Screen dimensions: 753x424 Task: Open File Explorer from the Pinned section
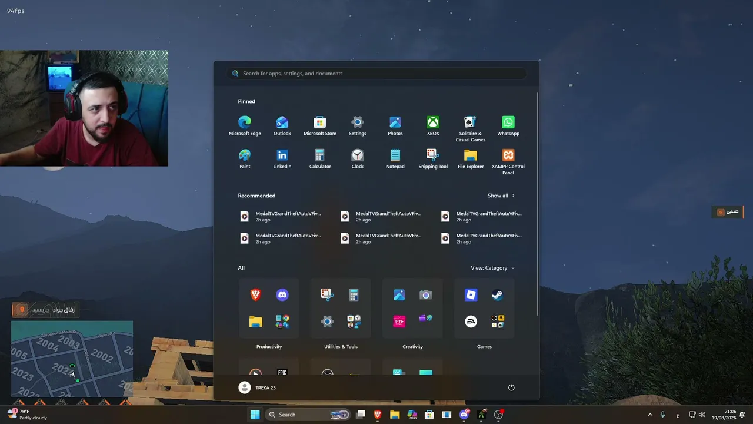pyautogui.click(x=471, y=158)
